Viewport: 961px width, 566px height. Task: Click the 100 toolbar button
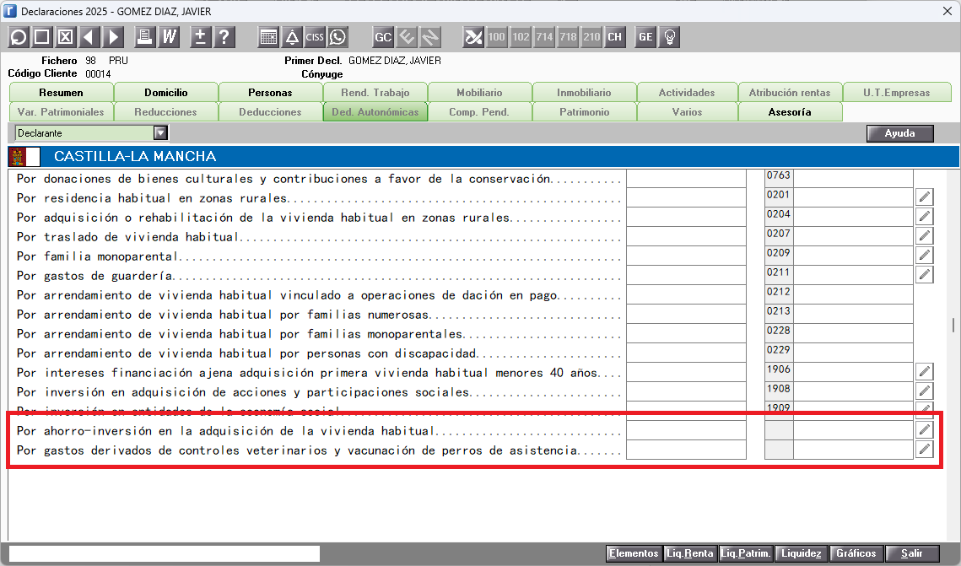(x=496, y=37)
